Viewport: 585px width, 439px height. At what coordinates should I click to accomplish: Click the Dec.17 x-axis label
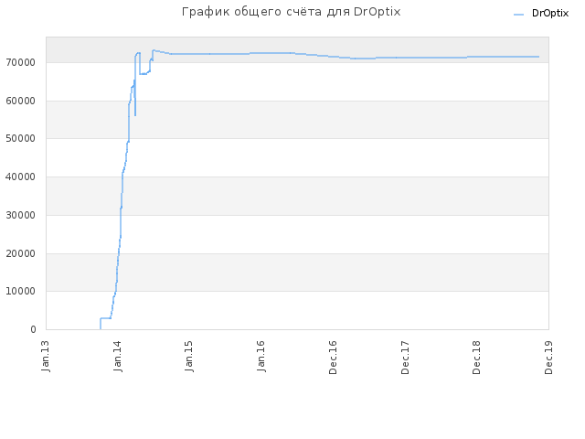pyautogui.click(x=405, y=358)
